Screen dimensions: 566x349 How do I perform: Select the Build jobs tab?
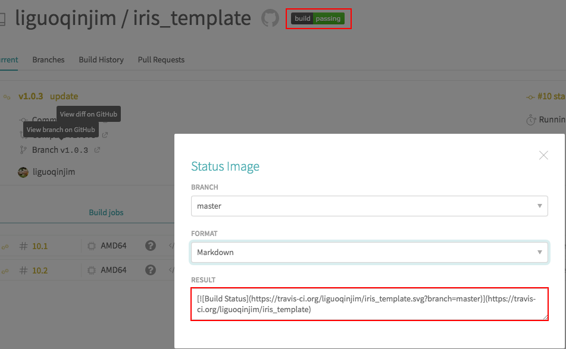coord(106,212)
